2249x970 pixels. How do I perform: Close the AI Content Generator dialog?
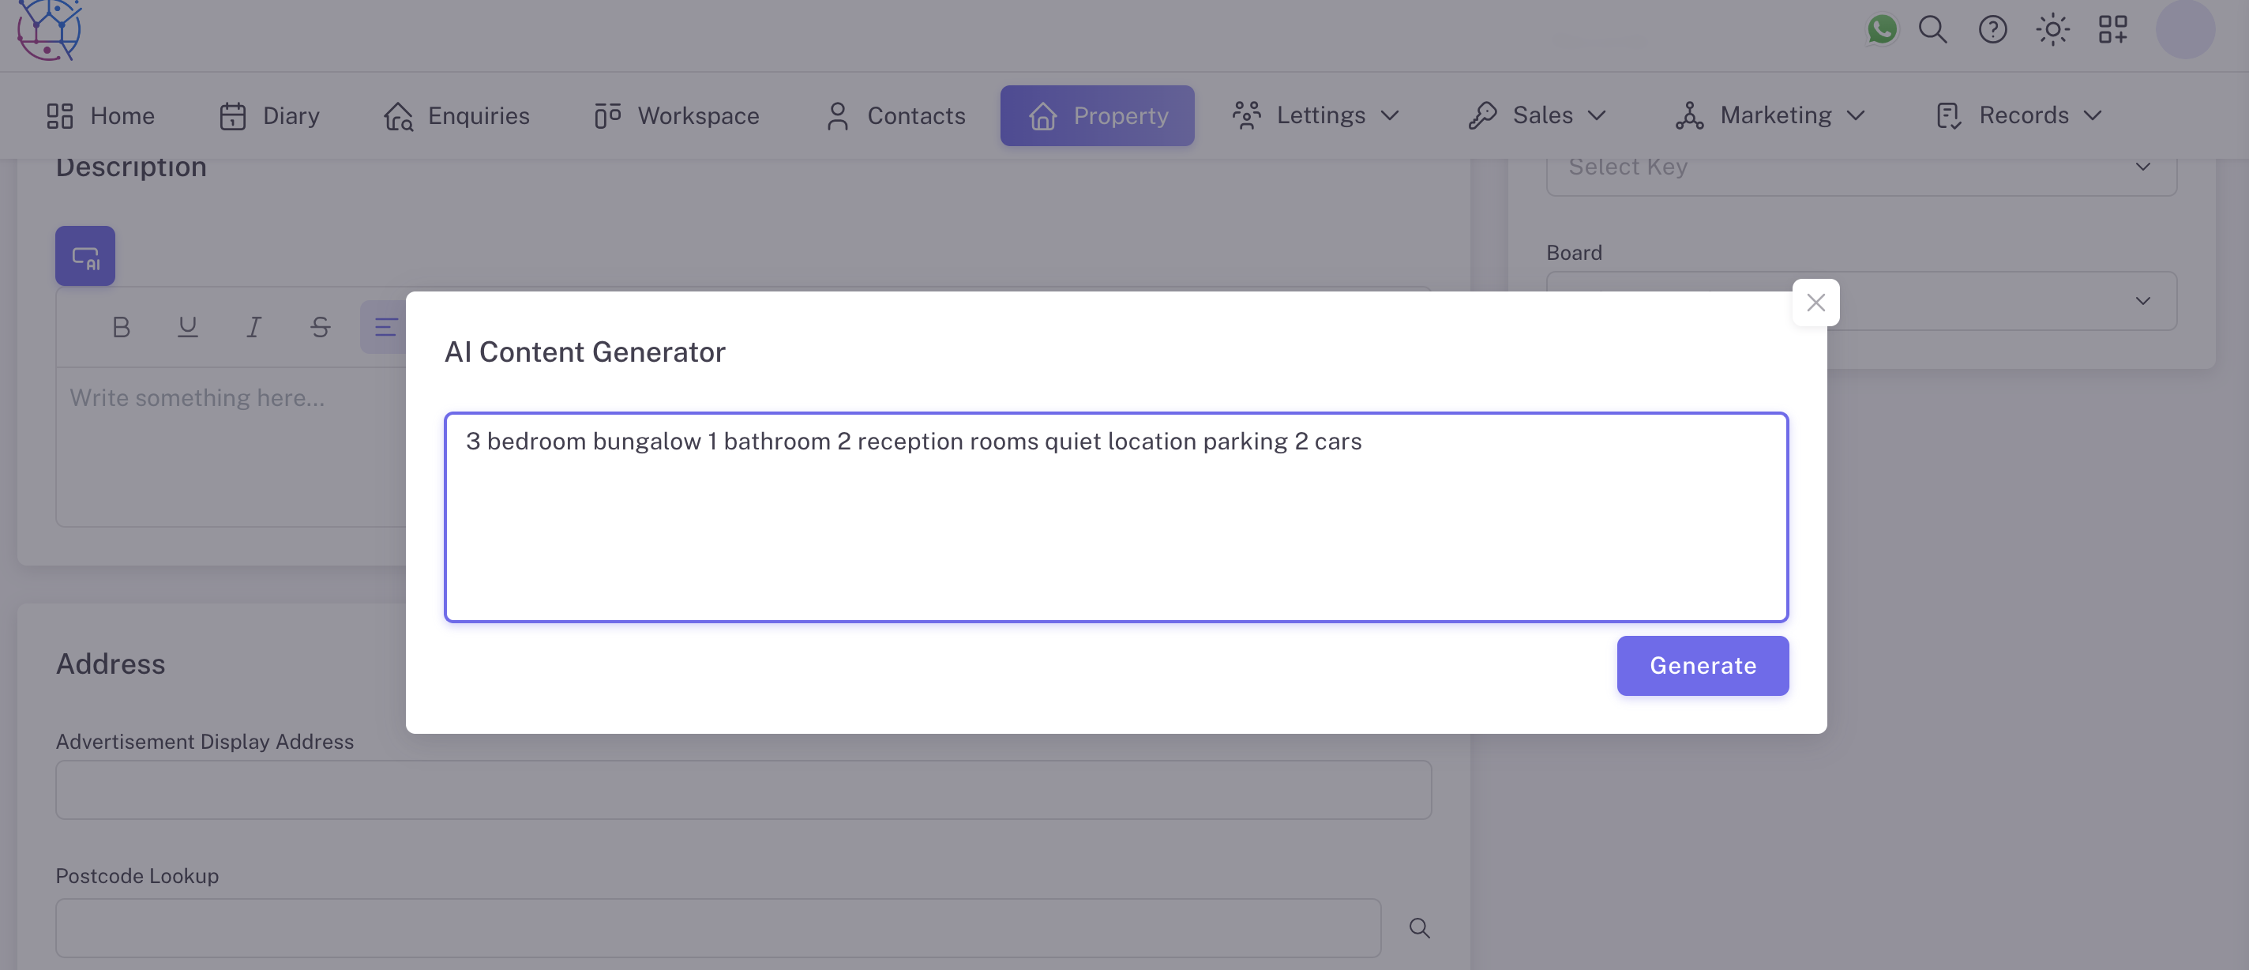(1816, 302)
